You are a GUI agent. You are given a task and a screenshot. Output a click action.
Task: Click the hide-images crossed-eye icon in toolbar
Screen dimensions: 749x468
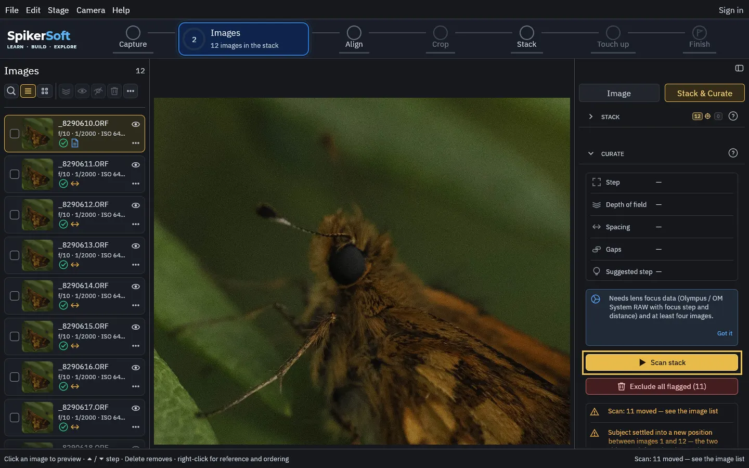point(98,91)
